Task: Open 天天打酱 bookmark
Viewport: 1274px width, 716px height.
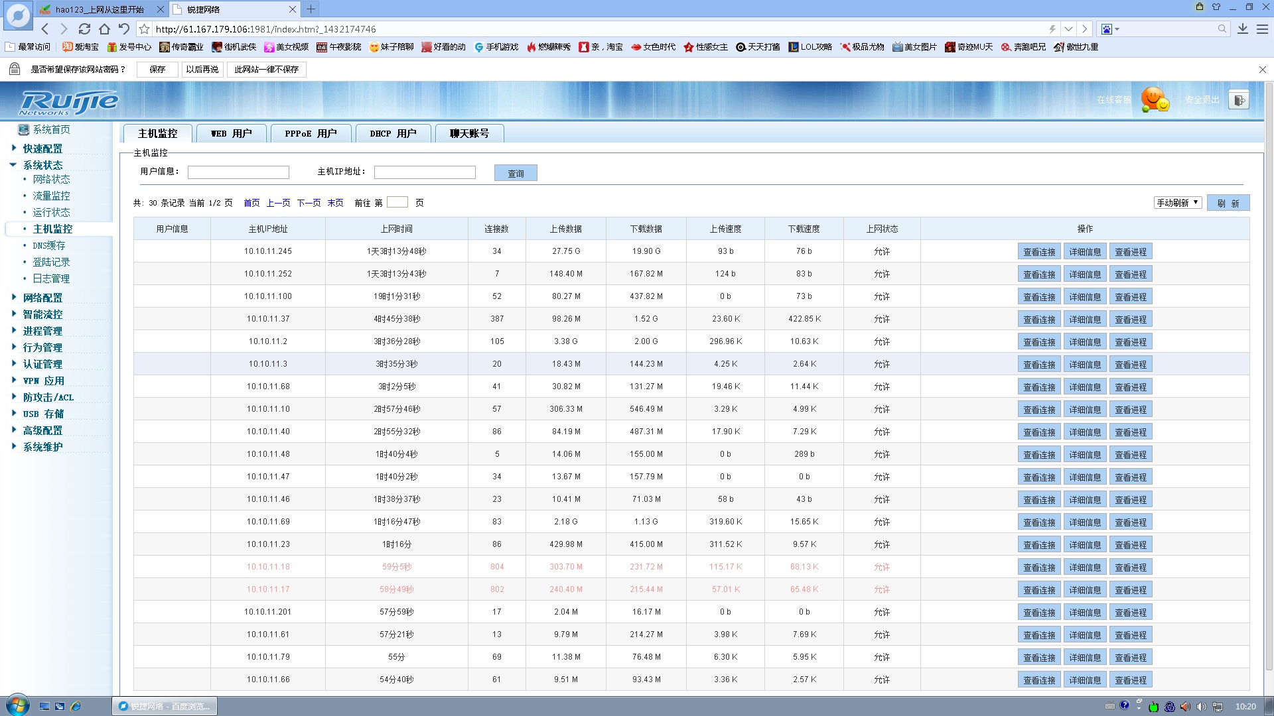Action: tap(758, 47)
